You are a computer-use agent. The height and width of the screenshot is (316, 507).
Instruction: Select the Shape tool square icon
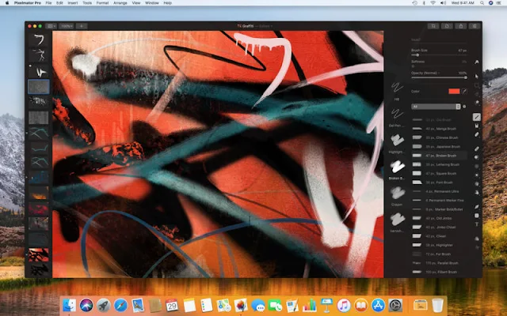coord(477,216)
